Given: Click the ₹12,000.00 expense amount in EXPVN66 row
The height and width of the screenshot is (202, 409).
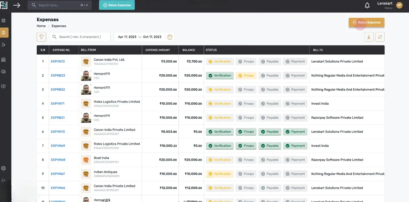Looking at the screenshot, I should [x=168, y=188].
